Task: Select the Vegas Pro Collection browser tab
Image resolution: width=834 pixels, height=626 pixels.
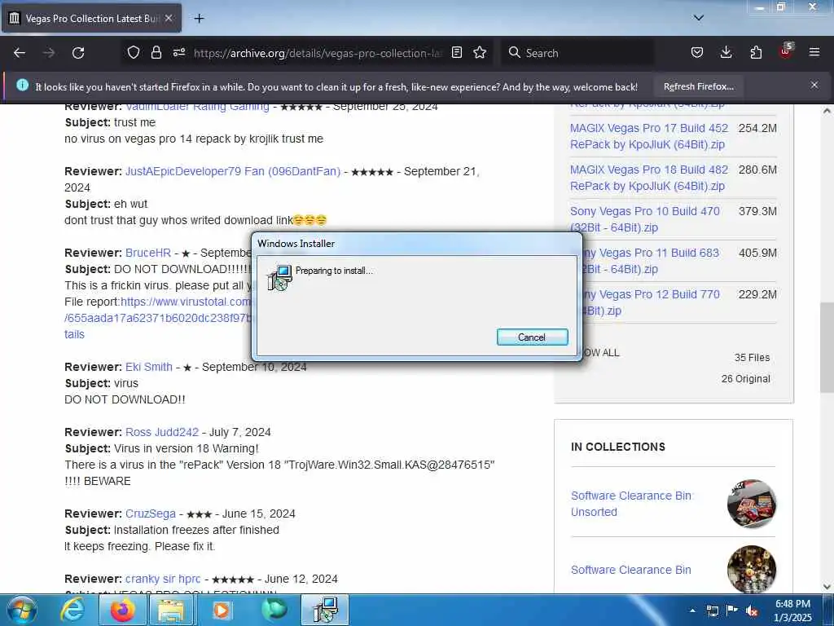Action: pos(91,19)
